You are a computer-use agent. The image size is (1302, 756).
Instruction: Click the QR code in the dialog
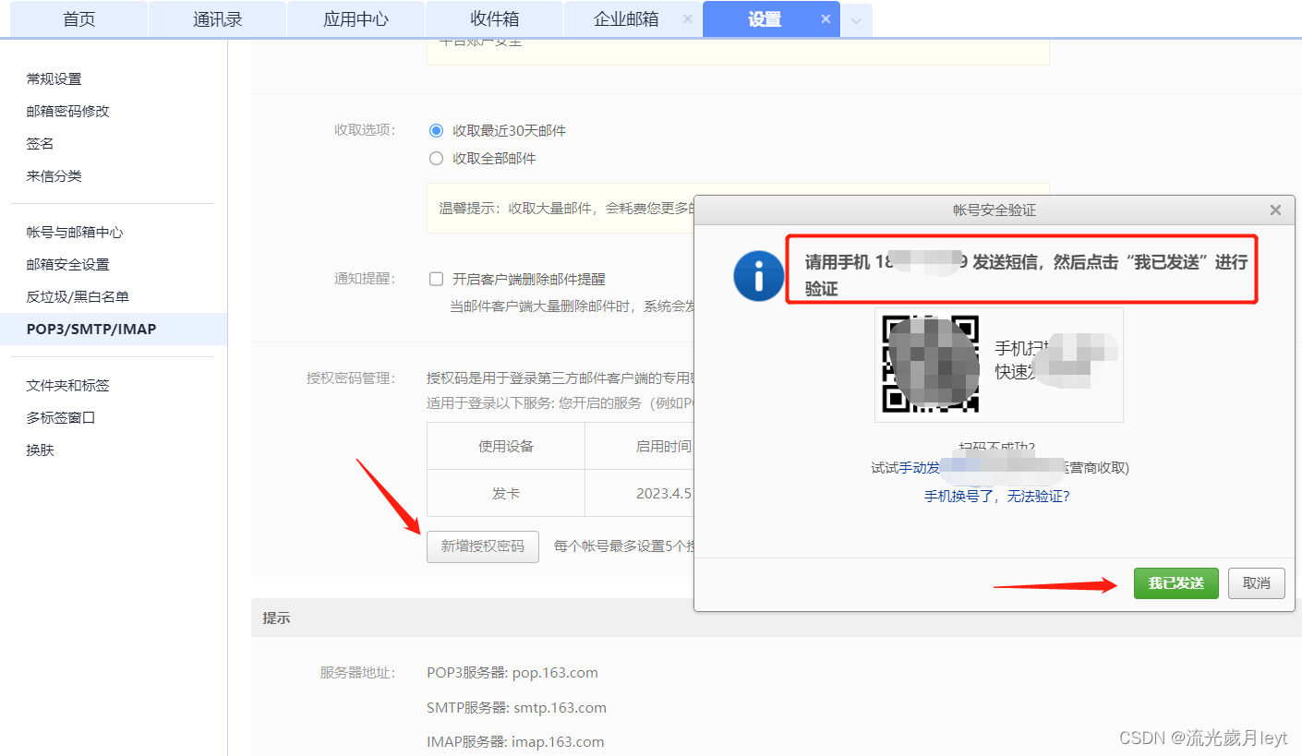931,364
